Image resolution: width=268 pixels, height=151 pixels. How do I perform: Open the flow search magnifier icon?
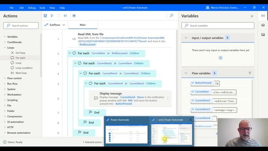coord(171,16)
